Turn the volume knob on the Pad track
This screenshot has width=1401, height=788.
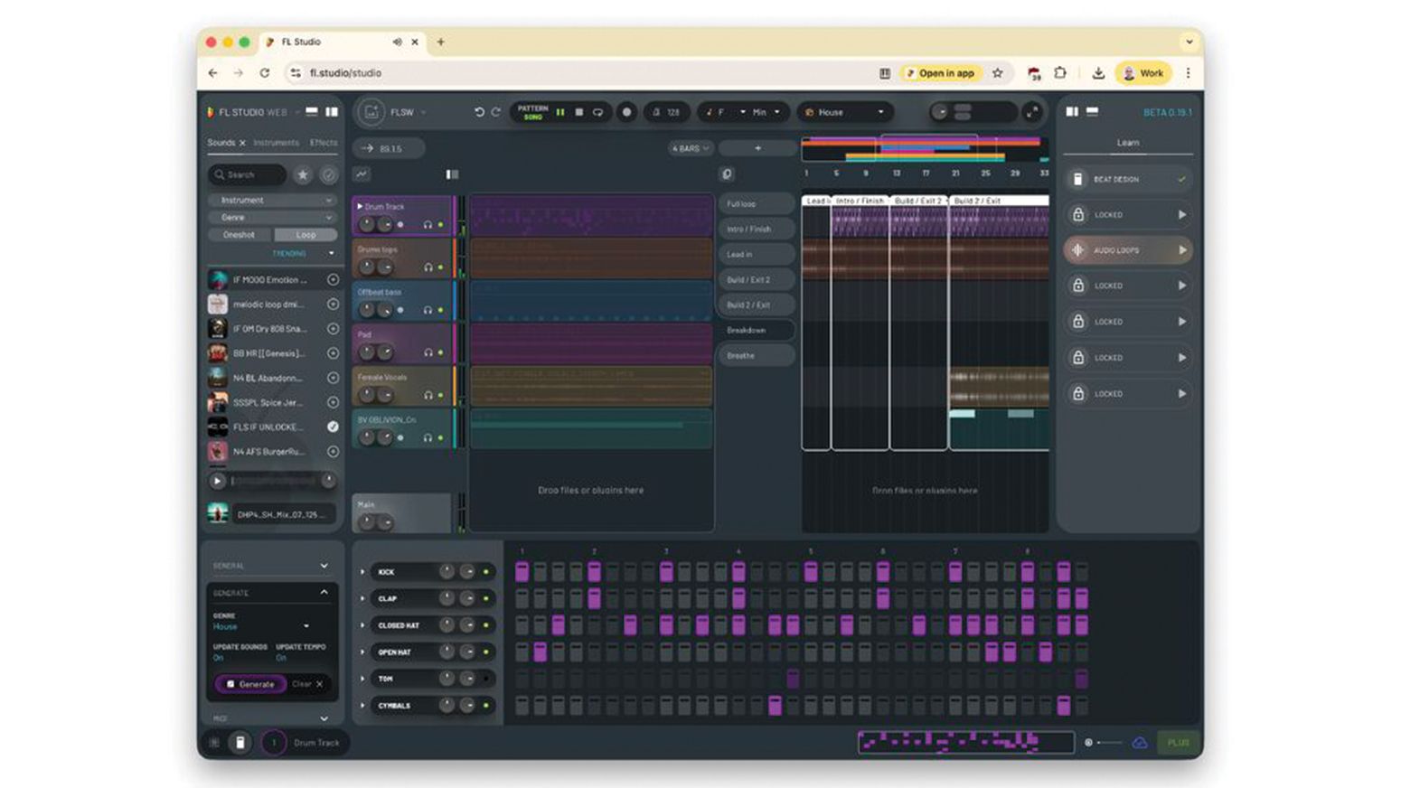pos(366,351)
